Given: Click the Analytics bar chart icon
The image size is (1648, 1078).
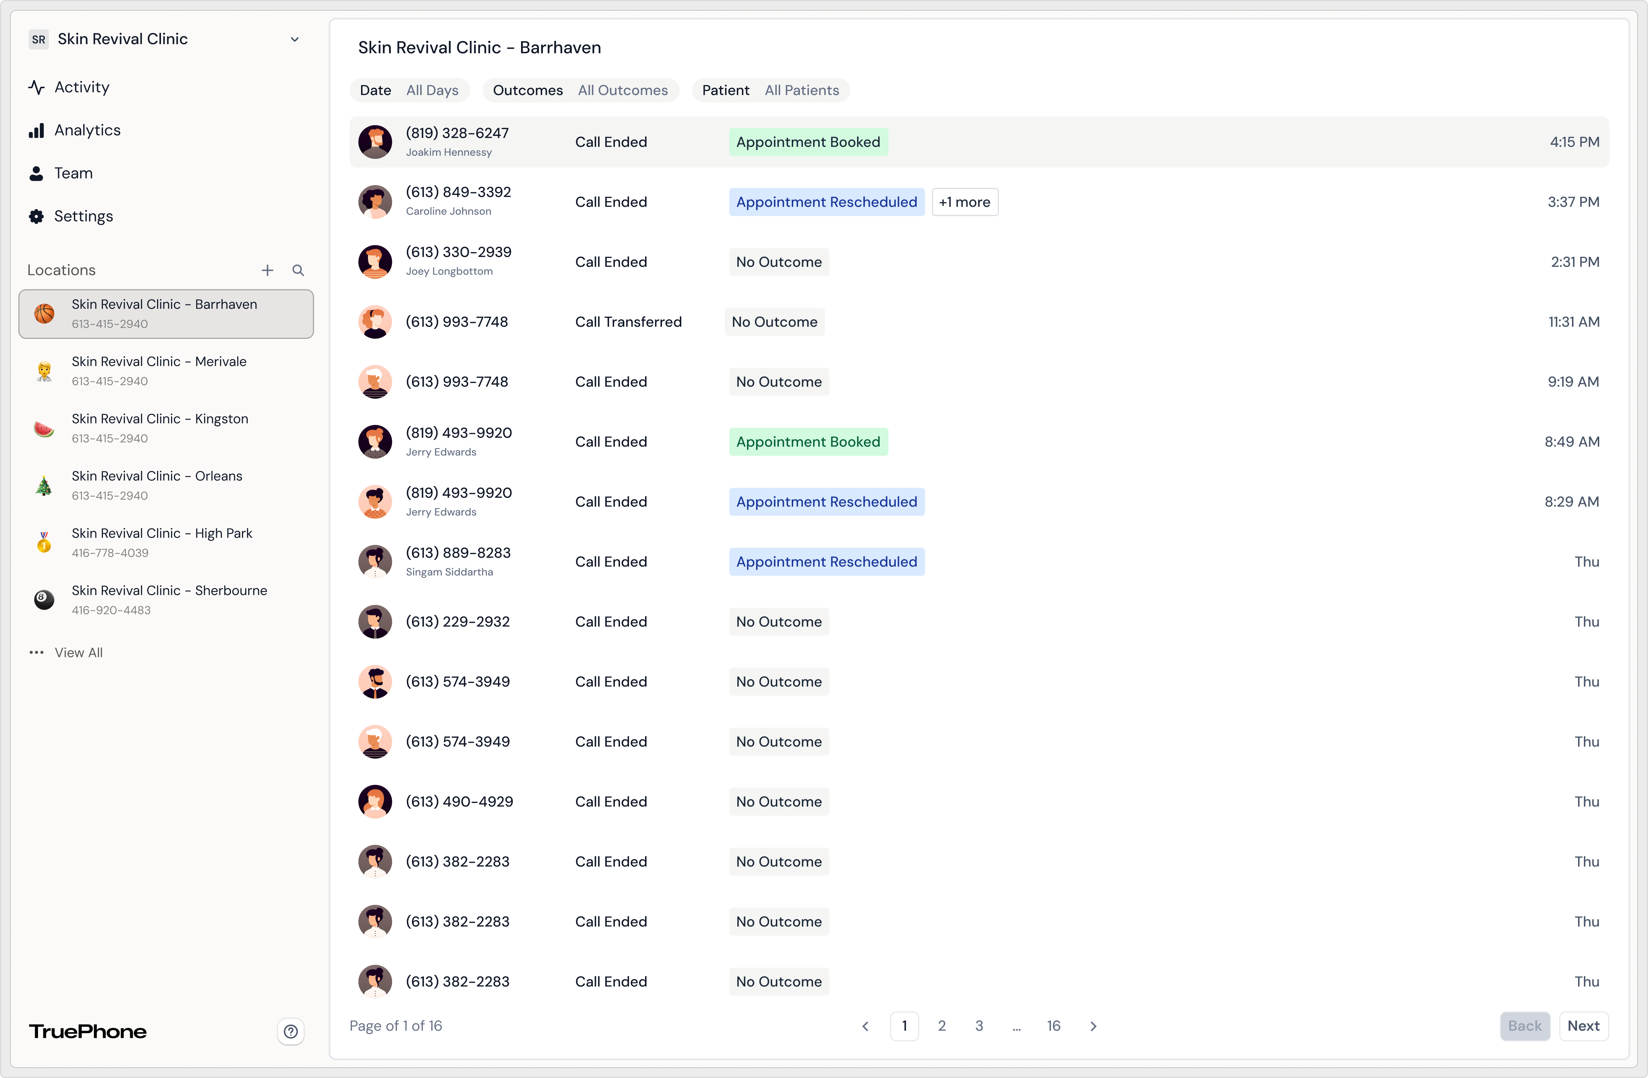Looking at the screenshot, I should 37,130.
